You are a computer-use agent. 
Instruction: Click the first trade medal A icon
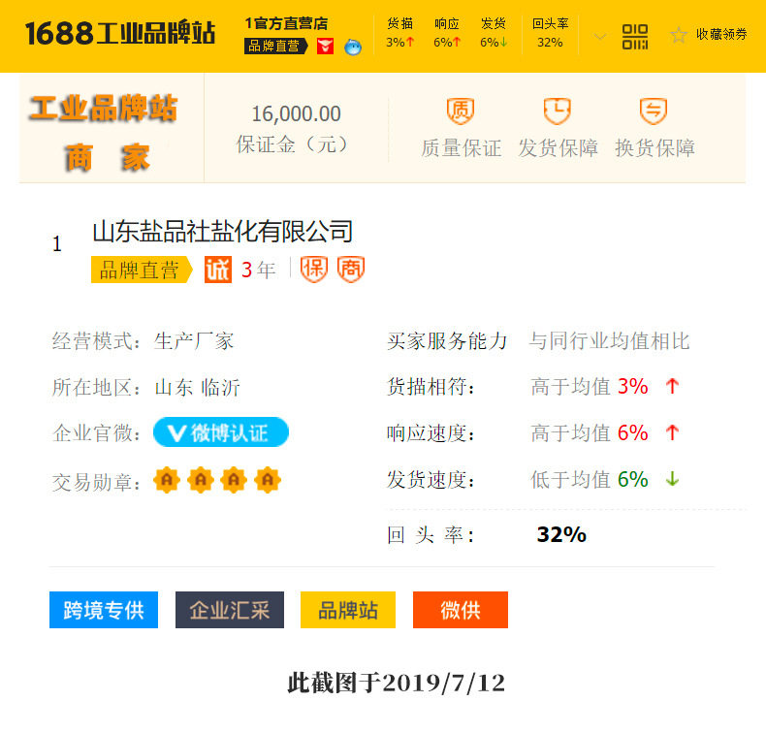pos(167,481)
